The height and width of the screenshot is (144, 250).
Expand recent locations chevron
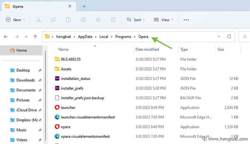26,37
